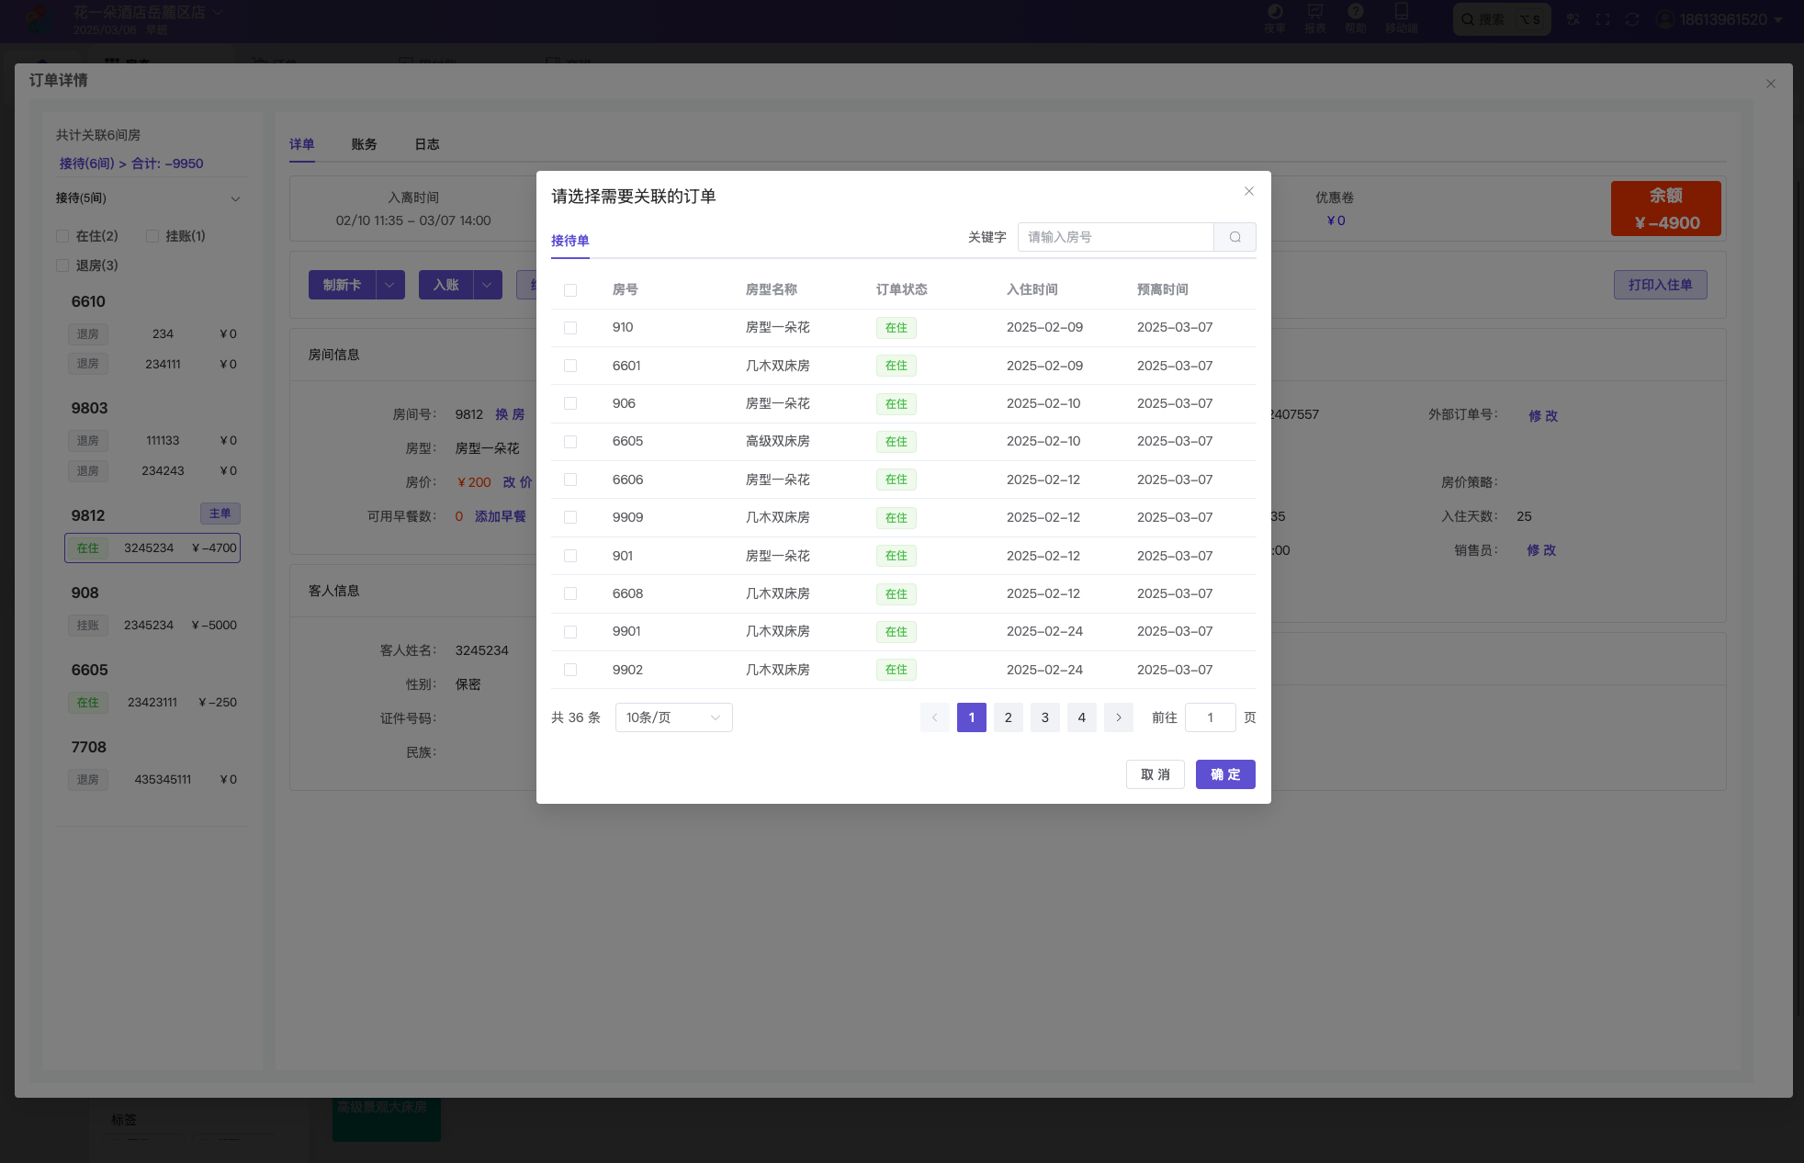Click the 取消 cancel button
This screenshot has height=1163, width=1804.
tap(1155, 774)
